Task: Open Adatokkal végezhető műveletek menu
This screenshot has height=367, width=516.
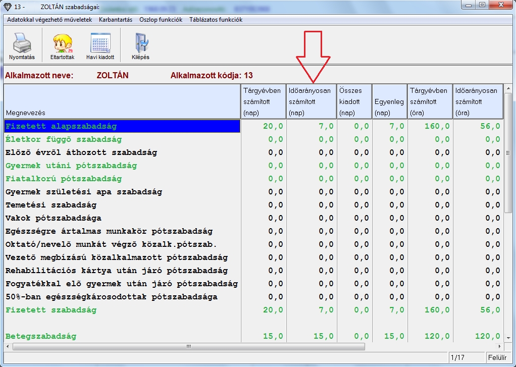Action: (49, 20)
